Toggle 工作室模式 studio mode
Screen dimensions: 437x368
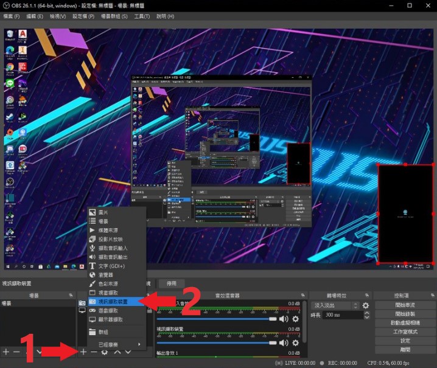pos(405,332)
